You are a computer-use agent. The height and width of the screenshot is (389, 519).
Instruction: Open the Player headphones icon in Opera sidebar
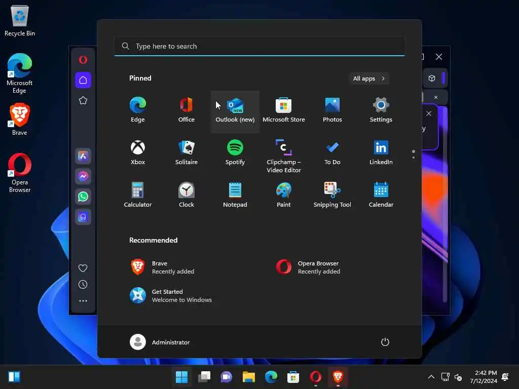tap(83, 217)
